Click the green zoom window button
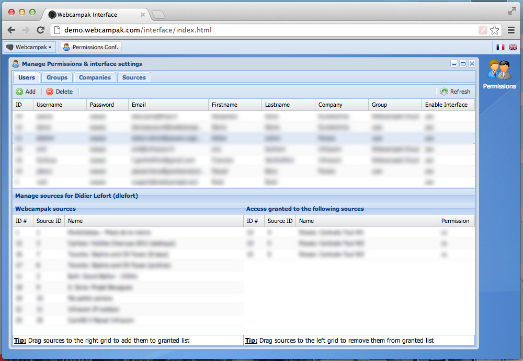Viewport: 523px width, 361px height. point(32,12)
